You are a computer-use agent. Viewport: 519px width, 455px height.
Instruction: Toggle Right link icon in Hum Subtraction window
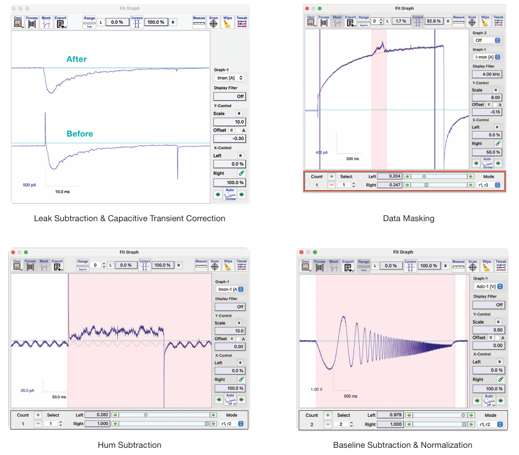tap(241, 379)
